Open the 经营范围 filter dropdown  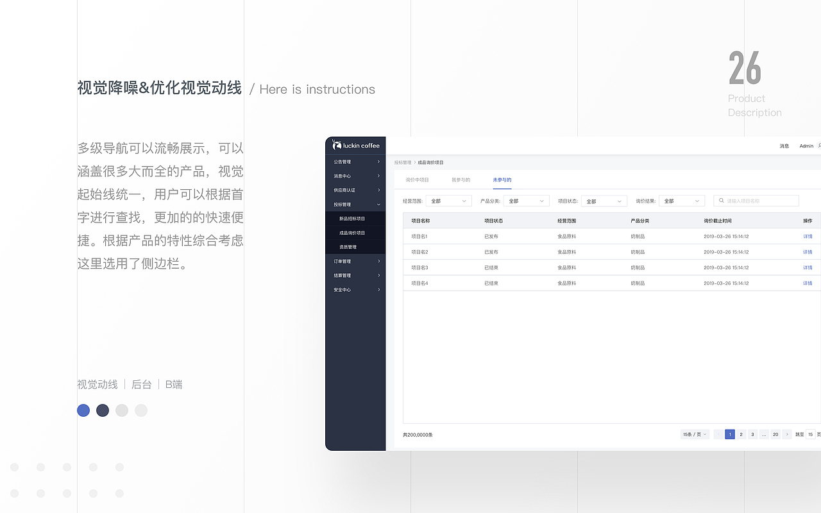tap(448, 201)
